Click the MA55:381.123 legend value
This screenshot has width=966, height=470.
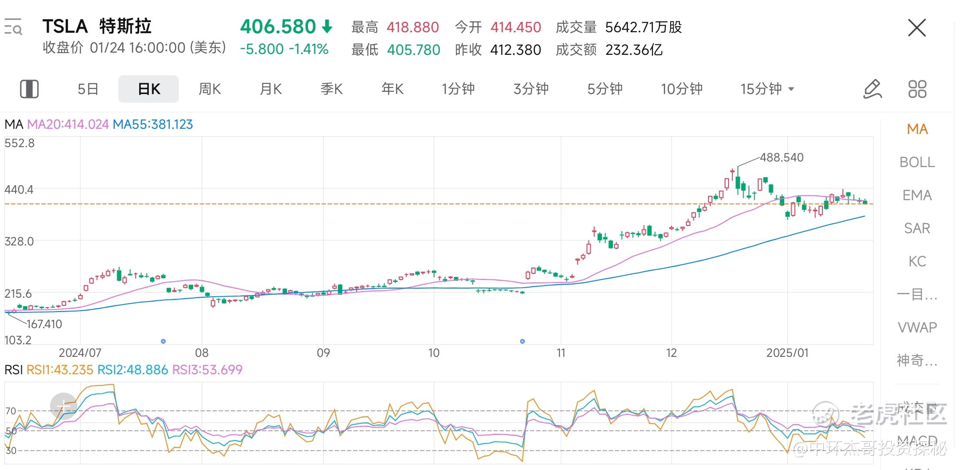click(153, 124)
